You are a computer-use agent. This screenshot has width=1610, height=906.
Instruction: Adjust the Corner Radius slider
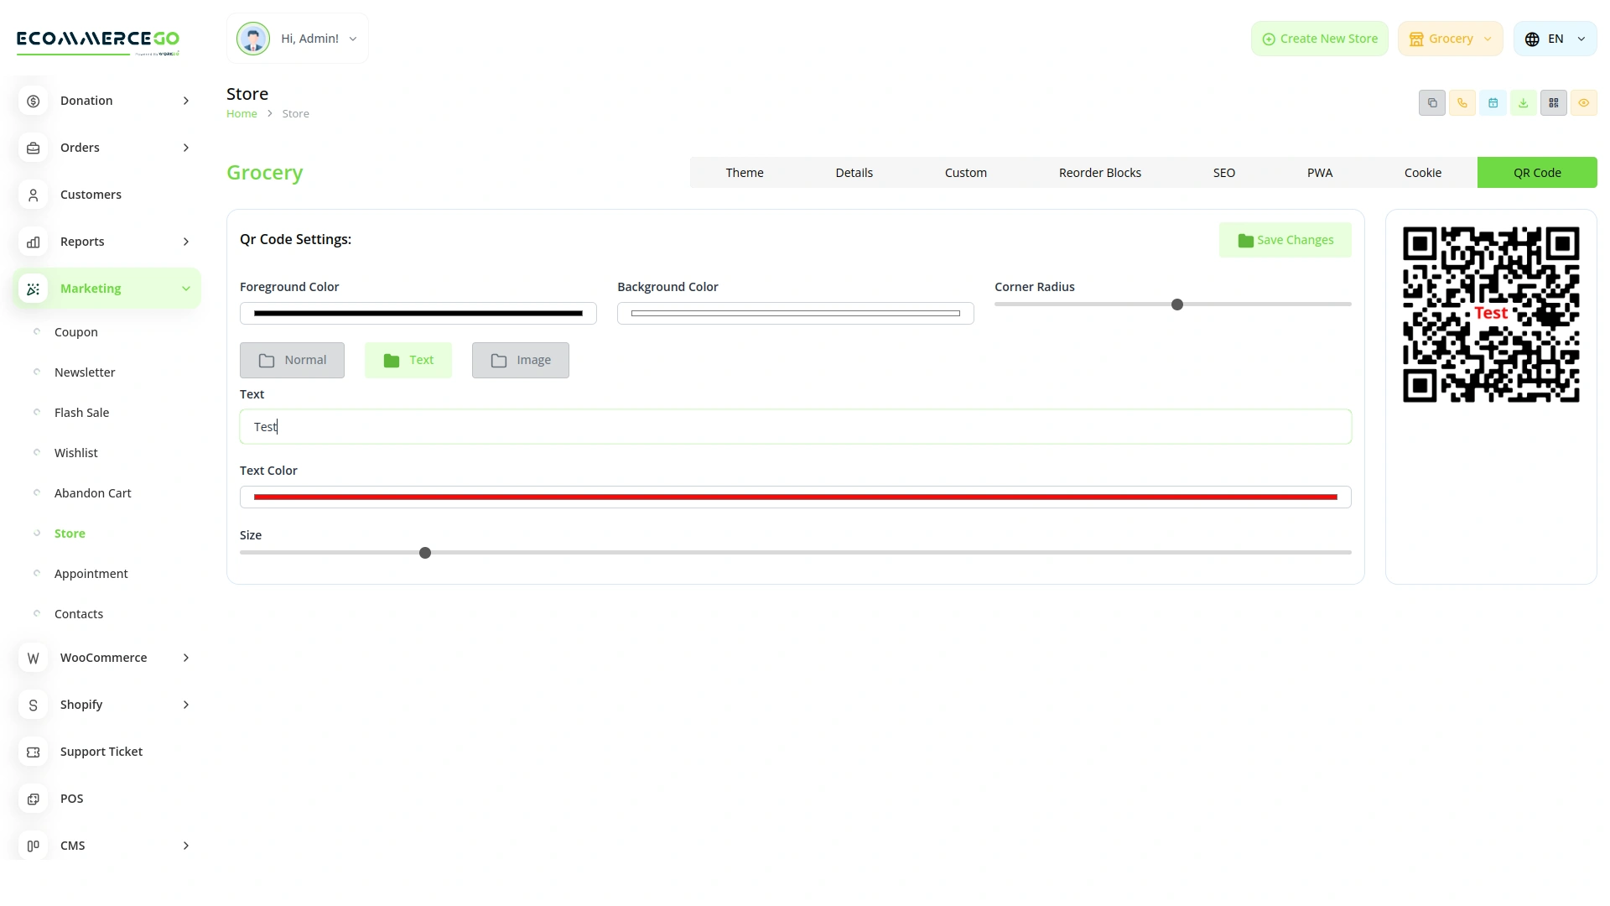coord(1177,305)
